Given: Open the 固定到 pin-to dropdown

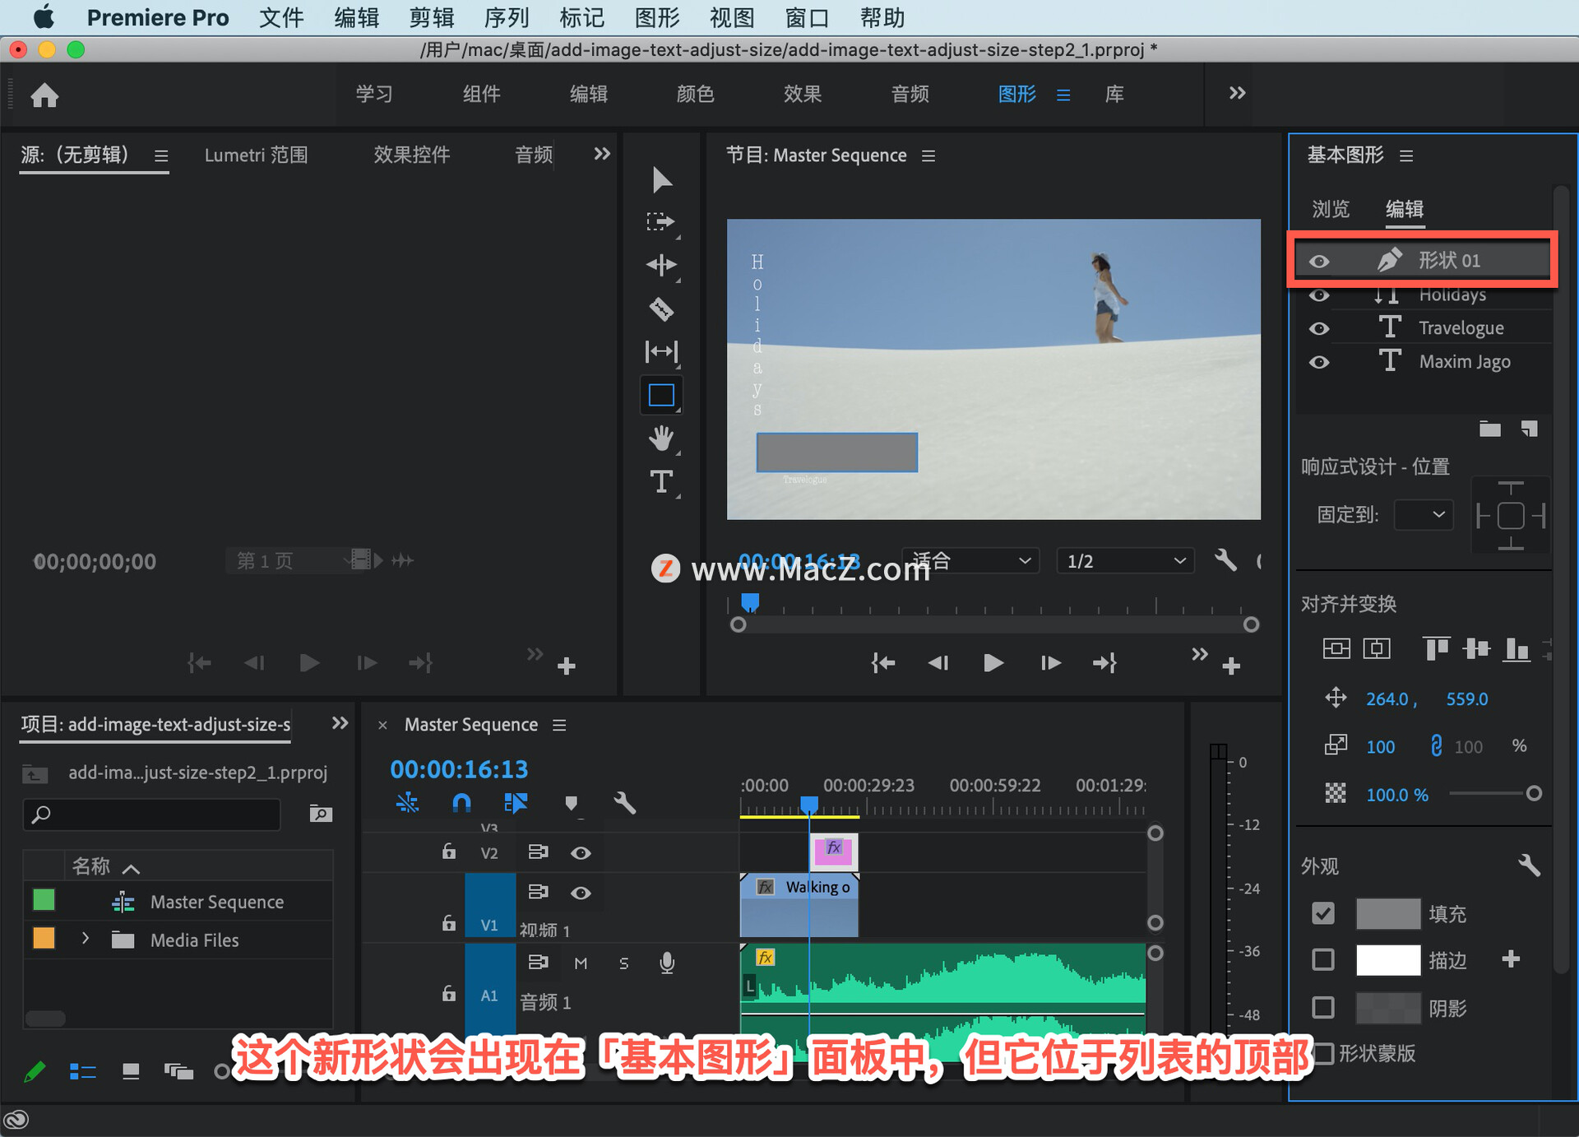Looking at the screenshot, I should (1424, 514).
